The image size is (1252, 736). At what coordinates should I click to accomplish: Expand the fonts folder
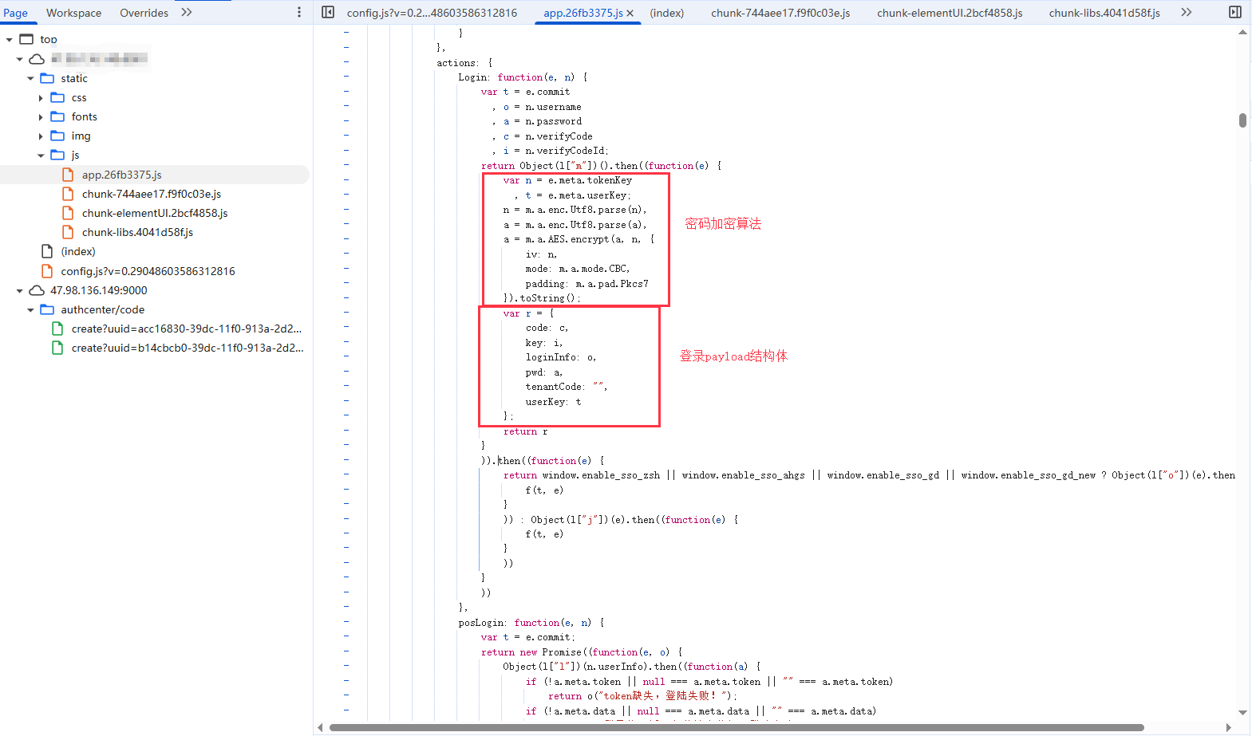[41, 116]
